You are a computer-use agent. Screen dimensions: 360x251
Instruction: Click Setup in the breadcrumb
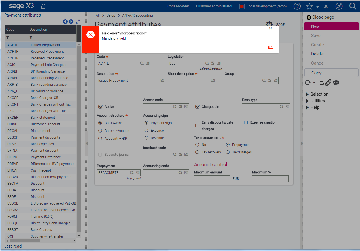tap(111, 15)
